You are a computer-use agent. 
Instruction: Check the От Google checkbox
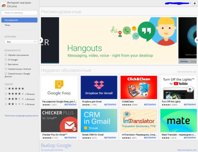click(6, 59)
